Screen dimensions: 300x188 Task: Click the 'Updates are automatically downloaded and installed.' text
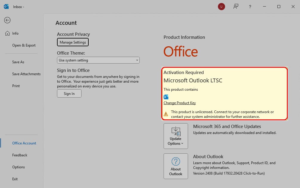click(235, 133)
